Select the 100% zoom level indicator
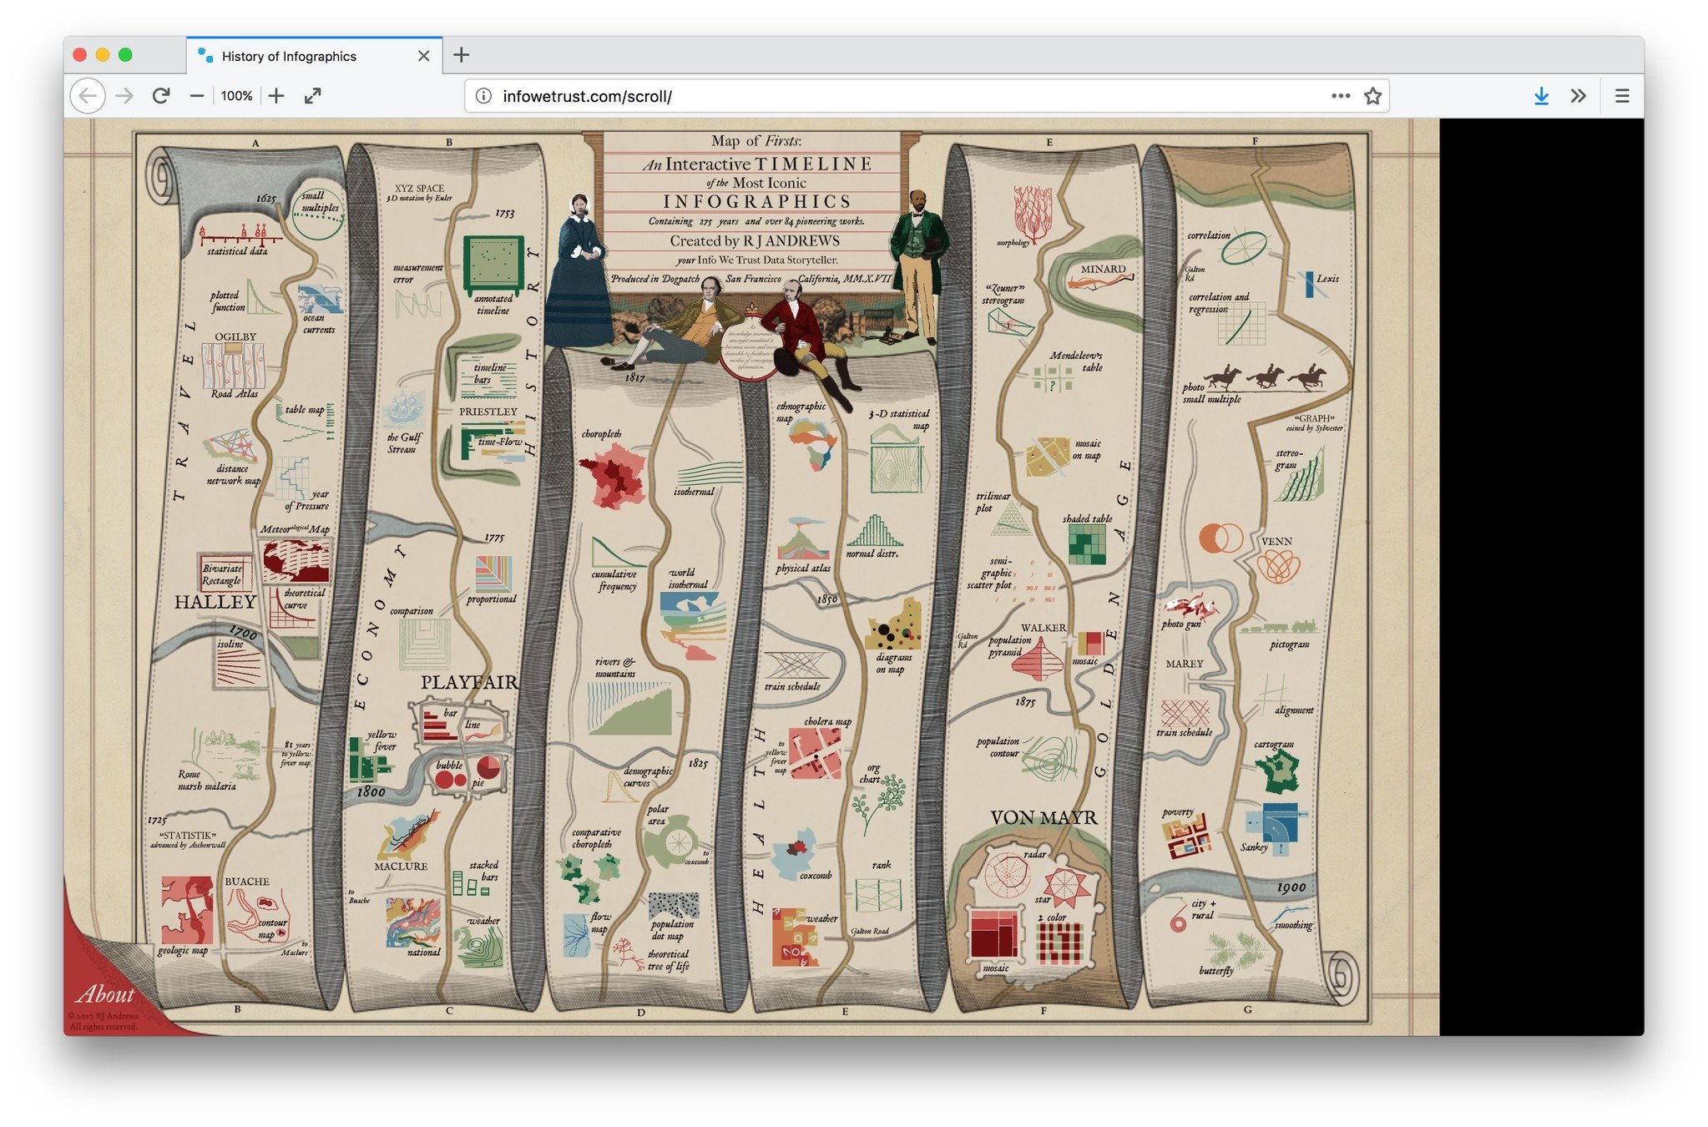Viewport: 1708px width, 1127px height. tap(236, 96)
